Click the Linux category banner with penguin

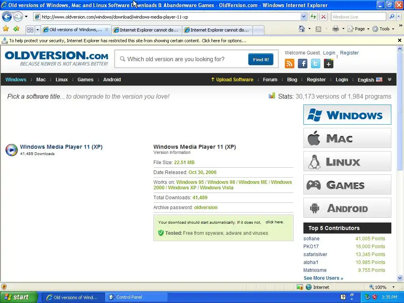pyautogui.click(x=347, y=161)
